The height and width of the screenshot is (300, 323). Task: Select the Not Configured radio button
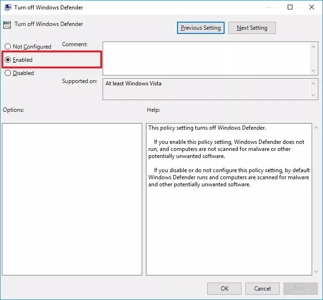[8, 47]
